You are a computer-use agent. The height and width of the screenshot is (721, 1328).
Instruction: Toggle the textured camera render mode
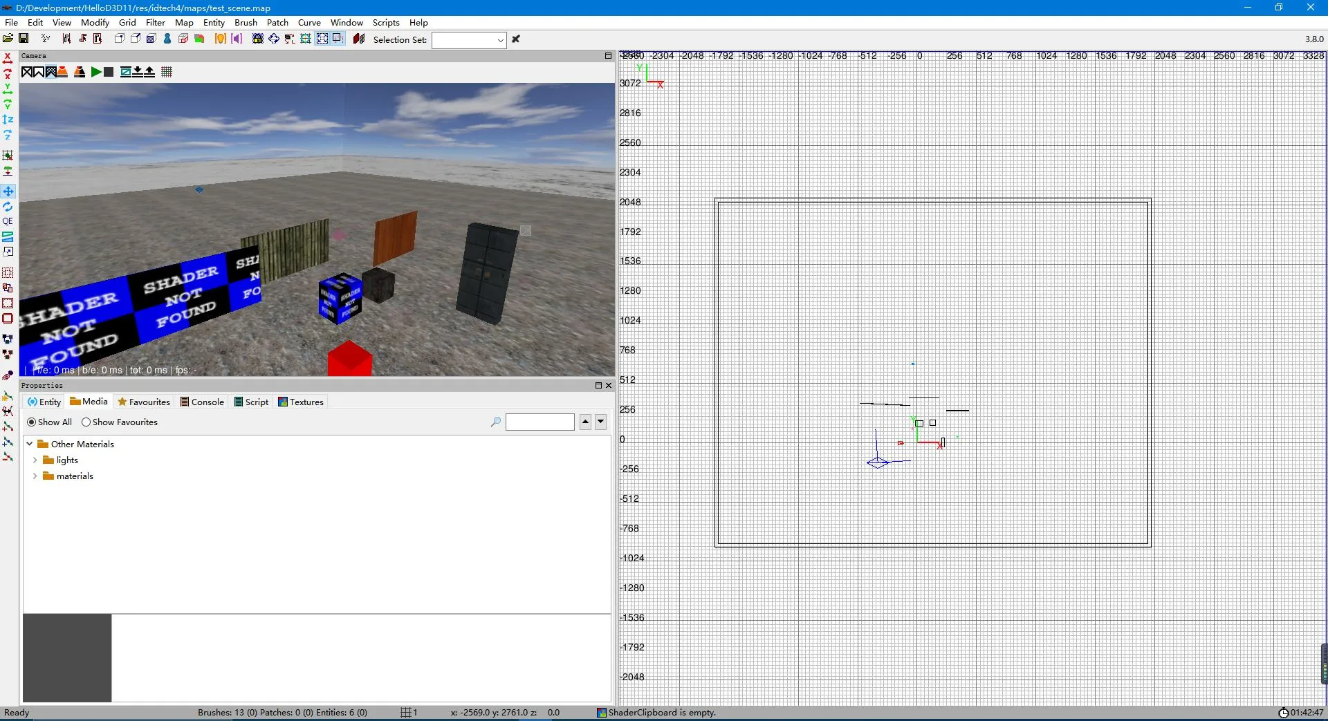(50, 72)
